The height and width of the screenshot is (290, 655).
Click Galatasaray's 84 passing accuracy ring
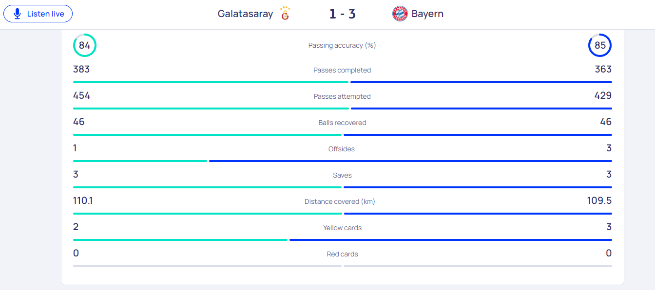point(85,45)
